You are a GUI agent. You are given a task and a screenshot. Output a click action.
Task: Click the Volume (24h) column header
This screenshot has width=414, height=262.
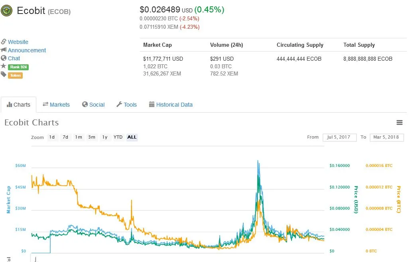(227, 45)
